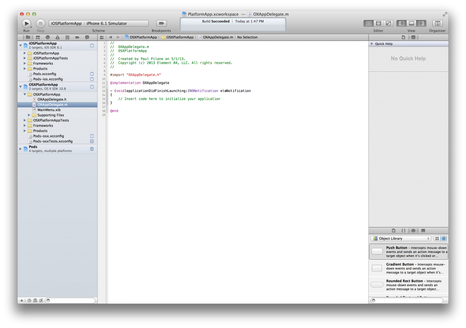
Task: Click source control badge beside Pods.xcconfig
Action: [x=92, y=74]
